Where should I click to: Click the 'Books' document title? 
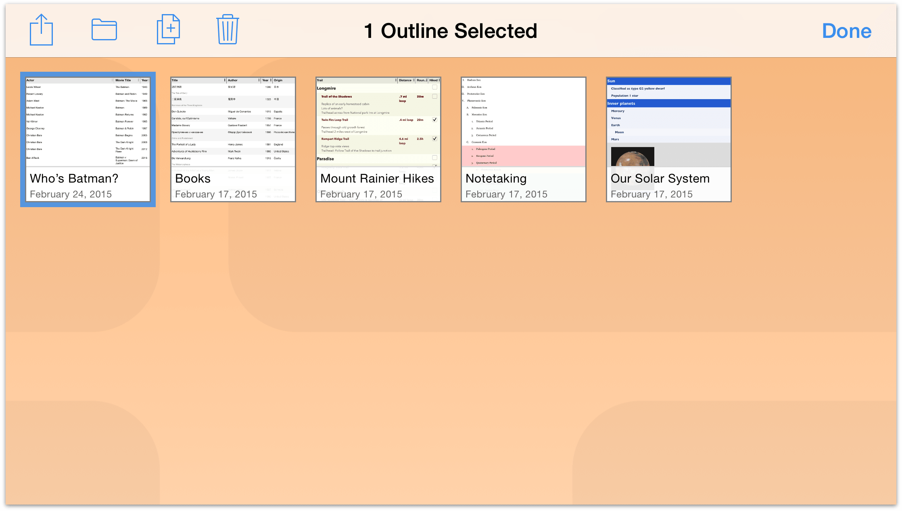click(193, 179)
